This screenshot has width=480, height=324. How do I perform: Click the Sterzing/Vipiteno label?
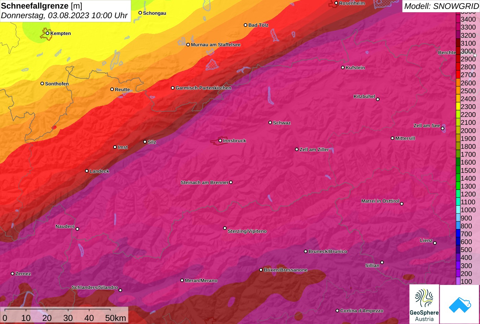tap(247, 231)
